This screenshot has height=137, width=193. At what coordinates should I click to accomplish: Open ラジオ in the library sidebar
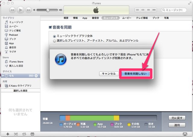pyautogui.click(x=10, y=52)
